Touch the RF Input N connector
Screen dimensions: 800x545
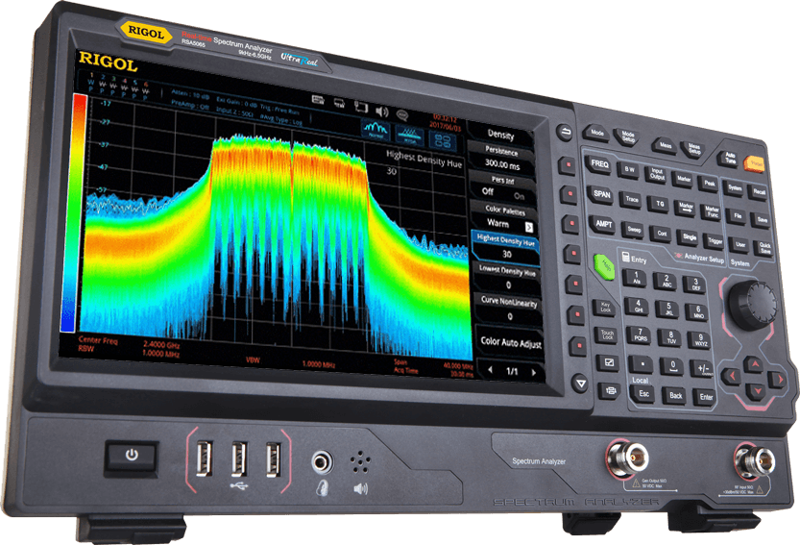pyautogui.click(x=754, y=460)
